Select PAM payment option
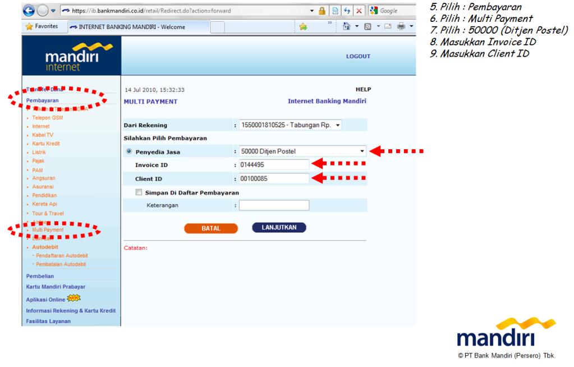The image size is (574, 367). coord(38,171)
